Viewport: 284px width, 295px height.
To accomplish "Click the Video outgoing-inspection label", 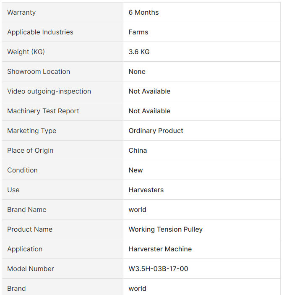I will pos(49,91).
